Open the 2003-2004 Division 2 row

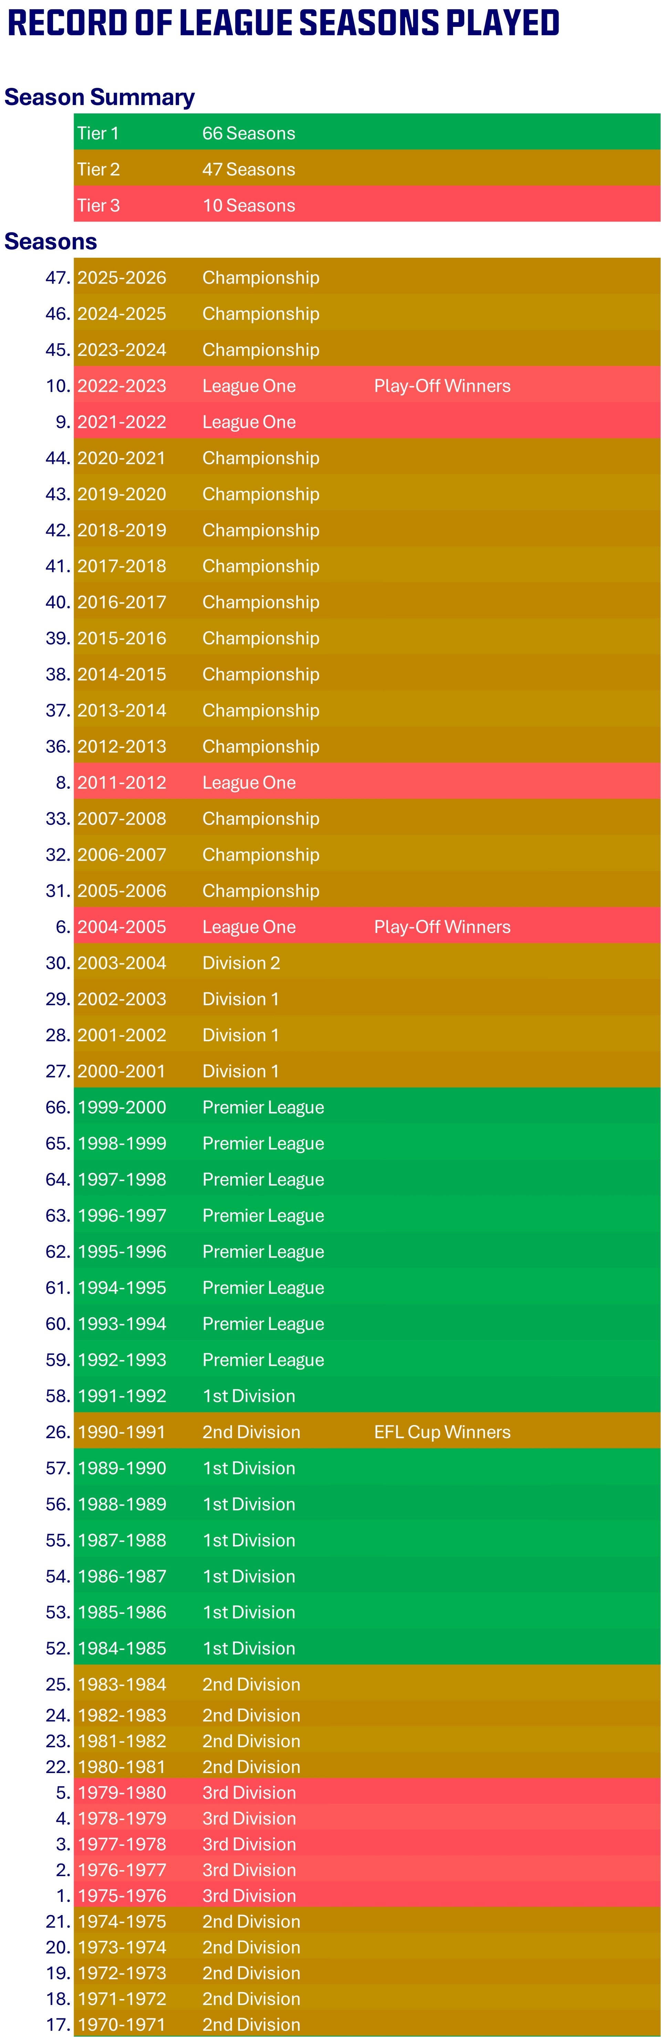coord(367,962)
